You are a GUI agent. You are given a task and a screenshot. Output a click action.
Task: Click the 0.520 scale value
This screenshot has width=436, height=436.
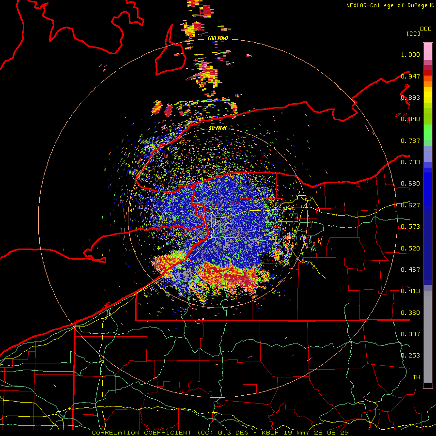(410, 249)
